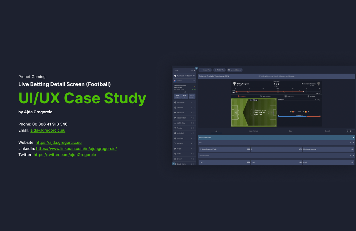
Task: Expand the Football sport row chevron
Action: pos(194,107)
